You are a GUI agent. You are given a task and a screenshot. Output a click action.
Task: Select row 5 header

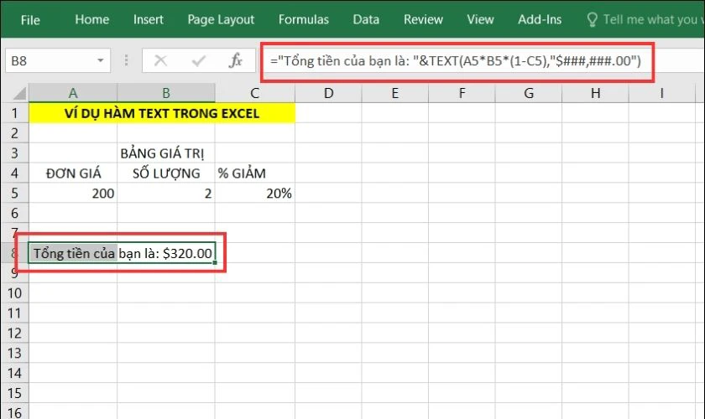pyautogui.click(x=15, y=193)
